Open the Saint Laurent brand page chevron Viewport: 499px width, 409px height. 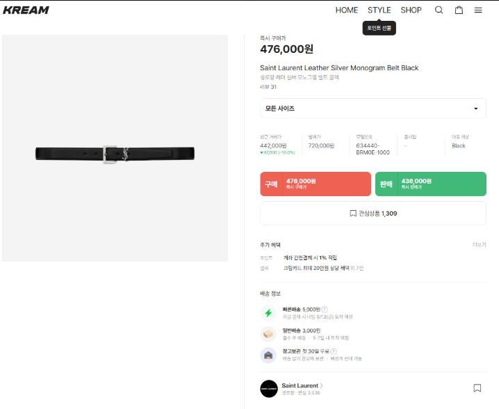point(322,385)
